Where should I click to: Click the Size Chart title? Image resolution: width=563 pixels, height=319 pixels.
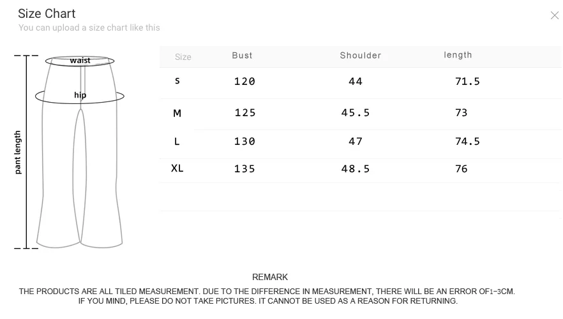47,13
